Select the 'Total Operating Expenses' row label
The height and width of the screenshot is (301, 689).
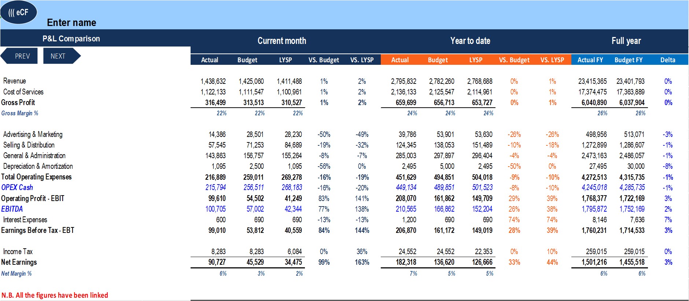[x=36, y=177]
